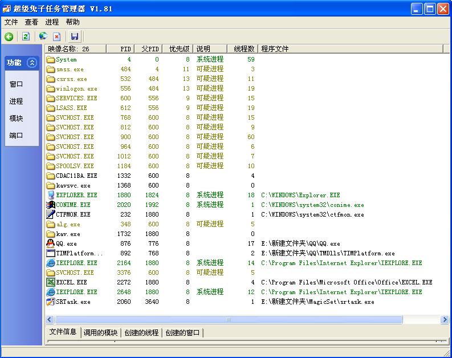
Task: Sort by the 线程数 column header
Action: [242, 49]
